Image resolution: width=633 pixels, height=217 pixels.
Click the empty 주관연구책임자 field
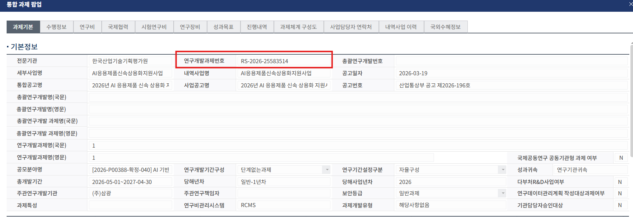click(x=284, y=193)
